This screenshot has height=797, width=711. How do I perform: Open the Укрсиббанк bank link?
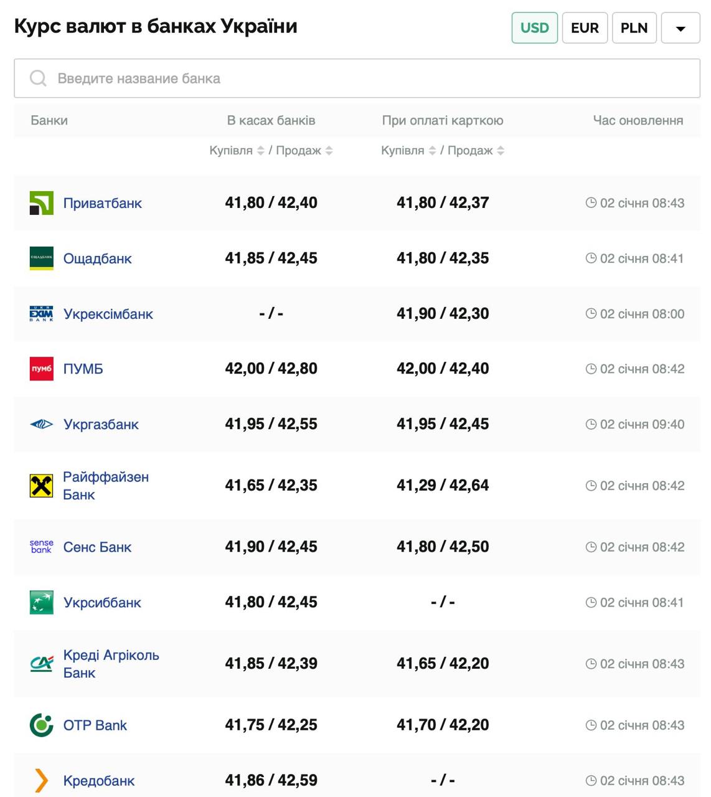pos(102,603)
